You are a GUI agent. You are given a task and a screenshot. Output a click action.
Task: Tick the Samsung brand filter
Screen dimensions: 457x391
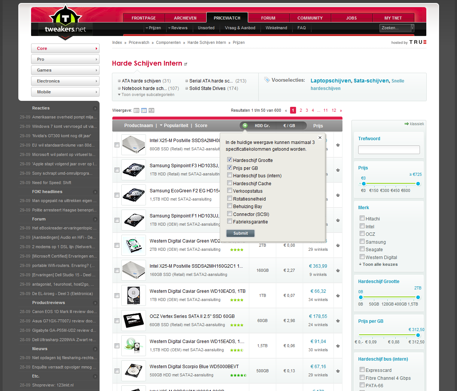point(362,241)
